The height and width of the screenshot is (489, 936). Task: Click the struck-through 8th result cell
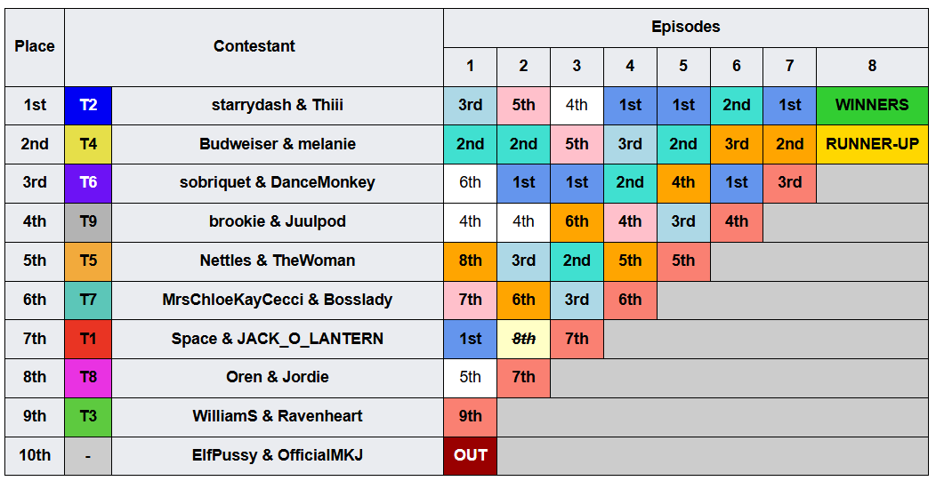click(523, 339)
